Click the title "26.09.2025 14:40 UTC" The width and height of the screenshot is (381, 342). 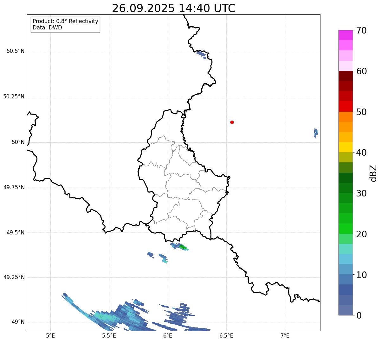pyautogui.click(x=174, y=8)
